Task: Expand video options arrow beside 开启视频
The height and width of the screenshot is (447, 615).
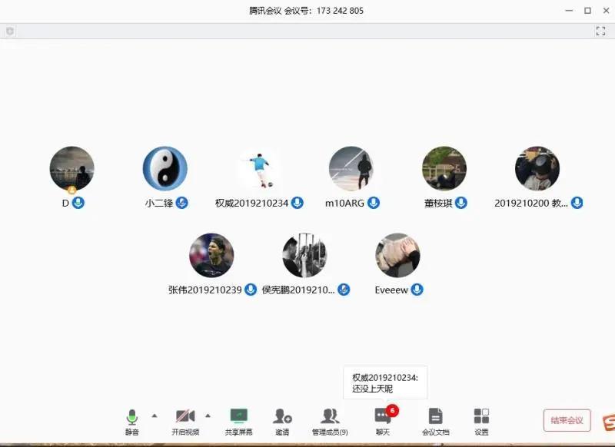Action: click(x=208, y=416)
